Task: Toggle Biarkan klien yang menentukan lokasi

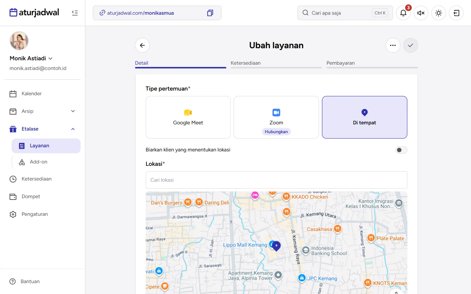Action: (x=401, y=150)
